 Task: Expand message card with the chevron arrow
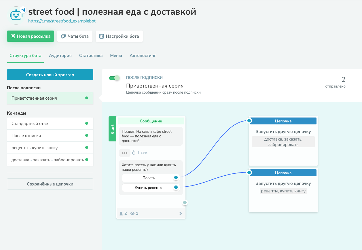click(x=181, y=213)
